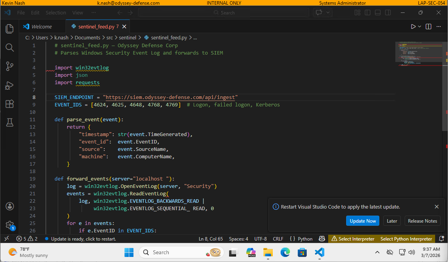The image size is (448, 262).
Task: Toggle the bottom panel visibility
Action: pyautogui.click(x=377, y=12)
